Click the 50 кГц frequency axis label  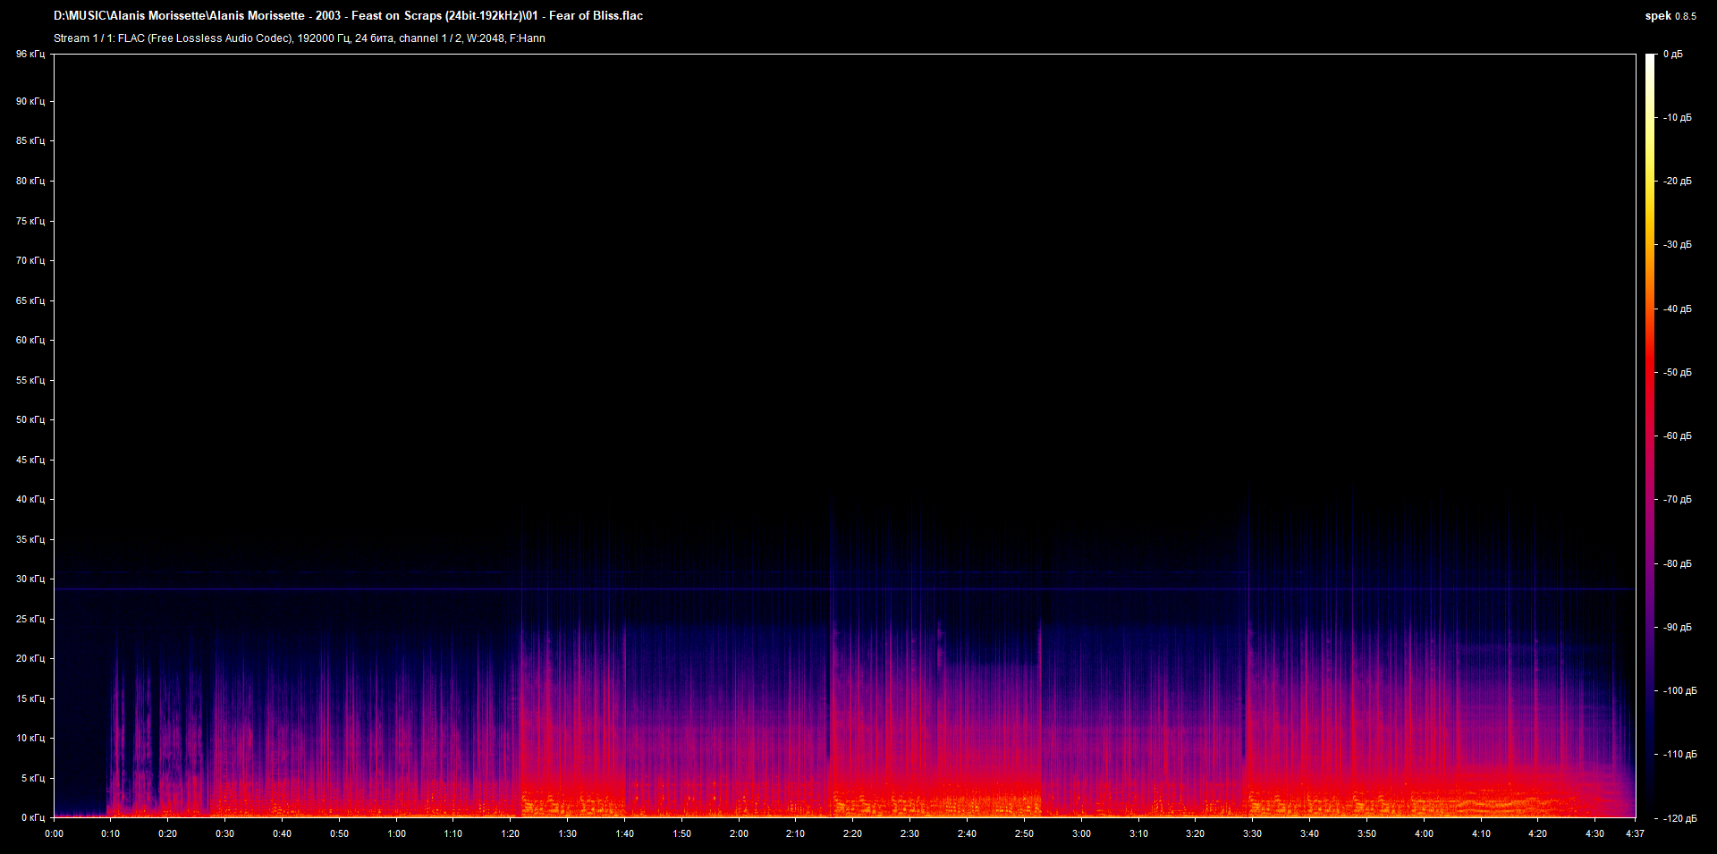click(30, 419)
